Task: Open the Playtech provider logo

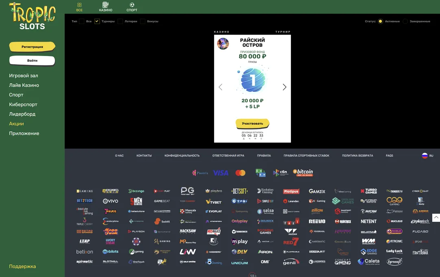Action: (x=420, y=221)
